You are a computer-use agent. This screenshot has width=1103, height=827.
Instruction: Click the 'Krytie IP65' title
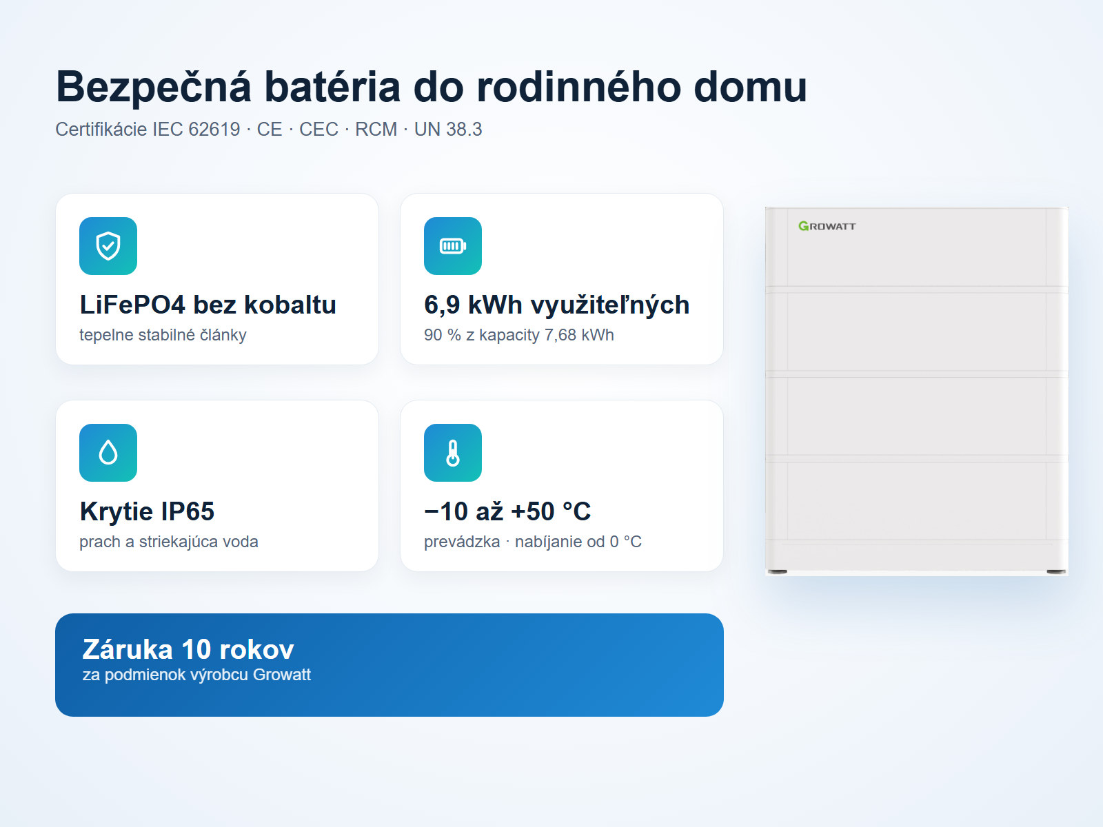click(x=147, y=511)
